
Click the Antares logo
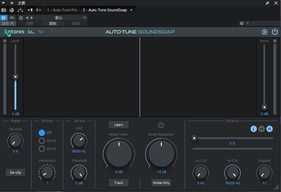pyautogui.click(x=14, y=32)
